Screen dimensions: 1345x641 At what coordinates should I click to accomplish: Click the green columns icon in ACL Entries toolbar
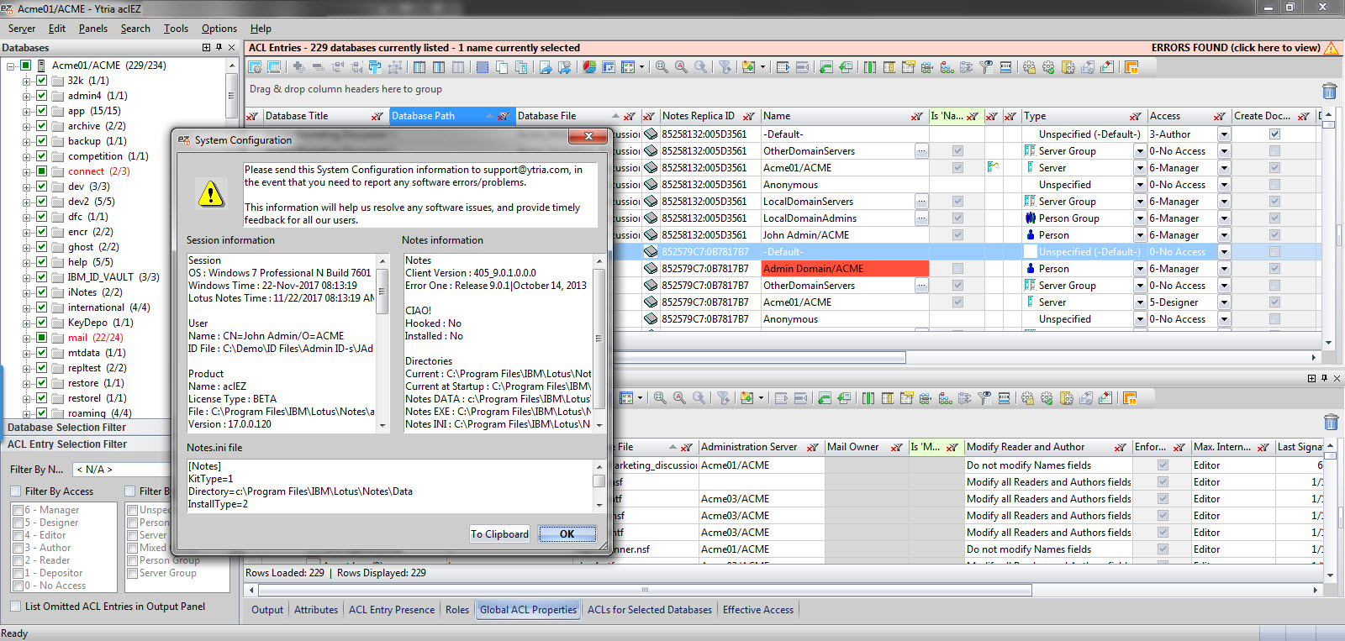coord(869,67)
